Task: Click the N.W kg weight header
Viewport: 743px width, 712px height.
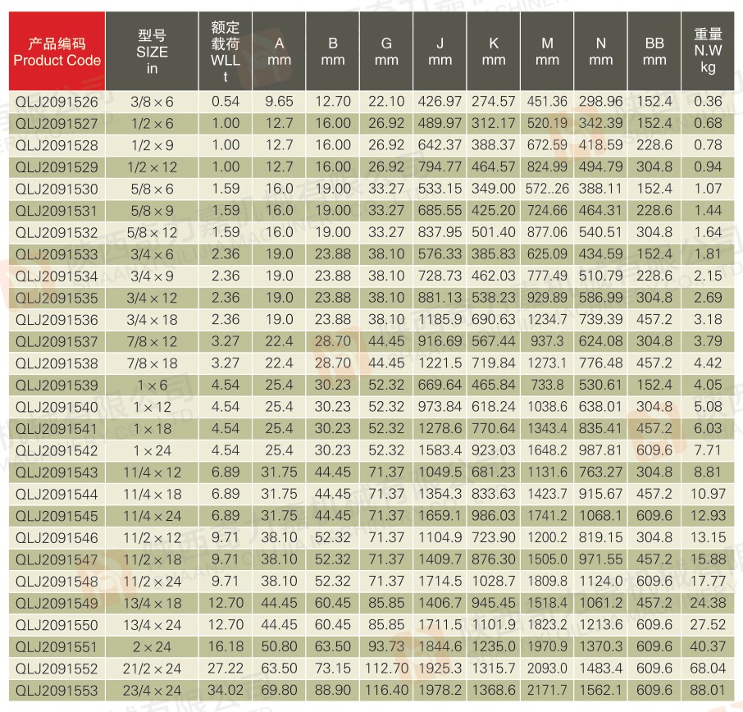Action: (x=708, y=52)
